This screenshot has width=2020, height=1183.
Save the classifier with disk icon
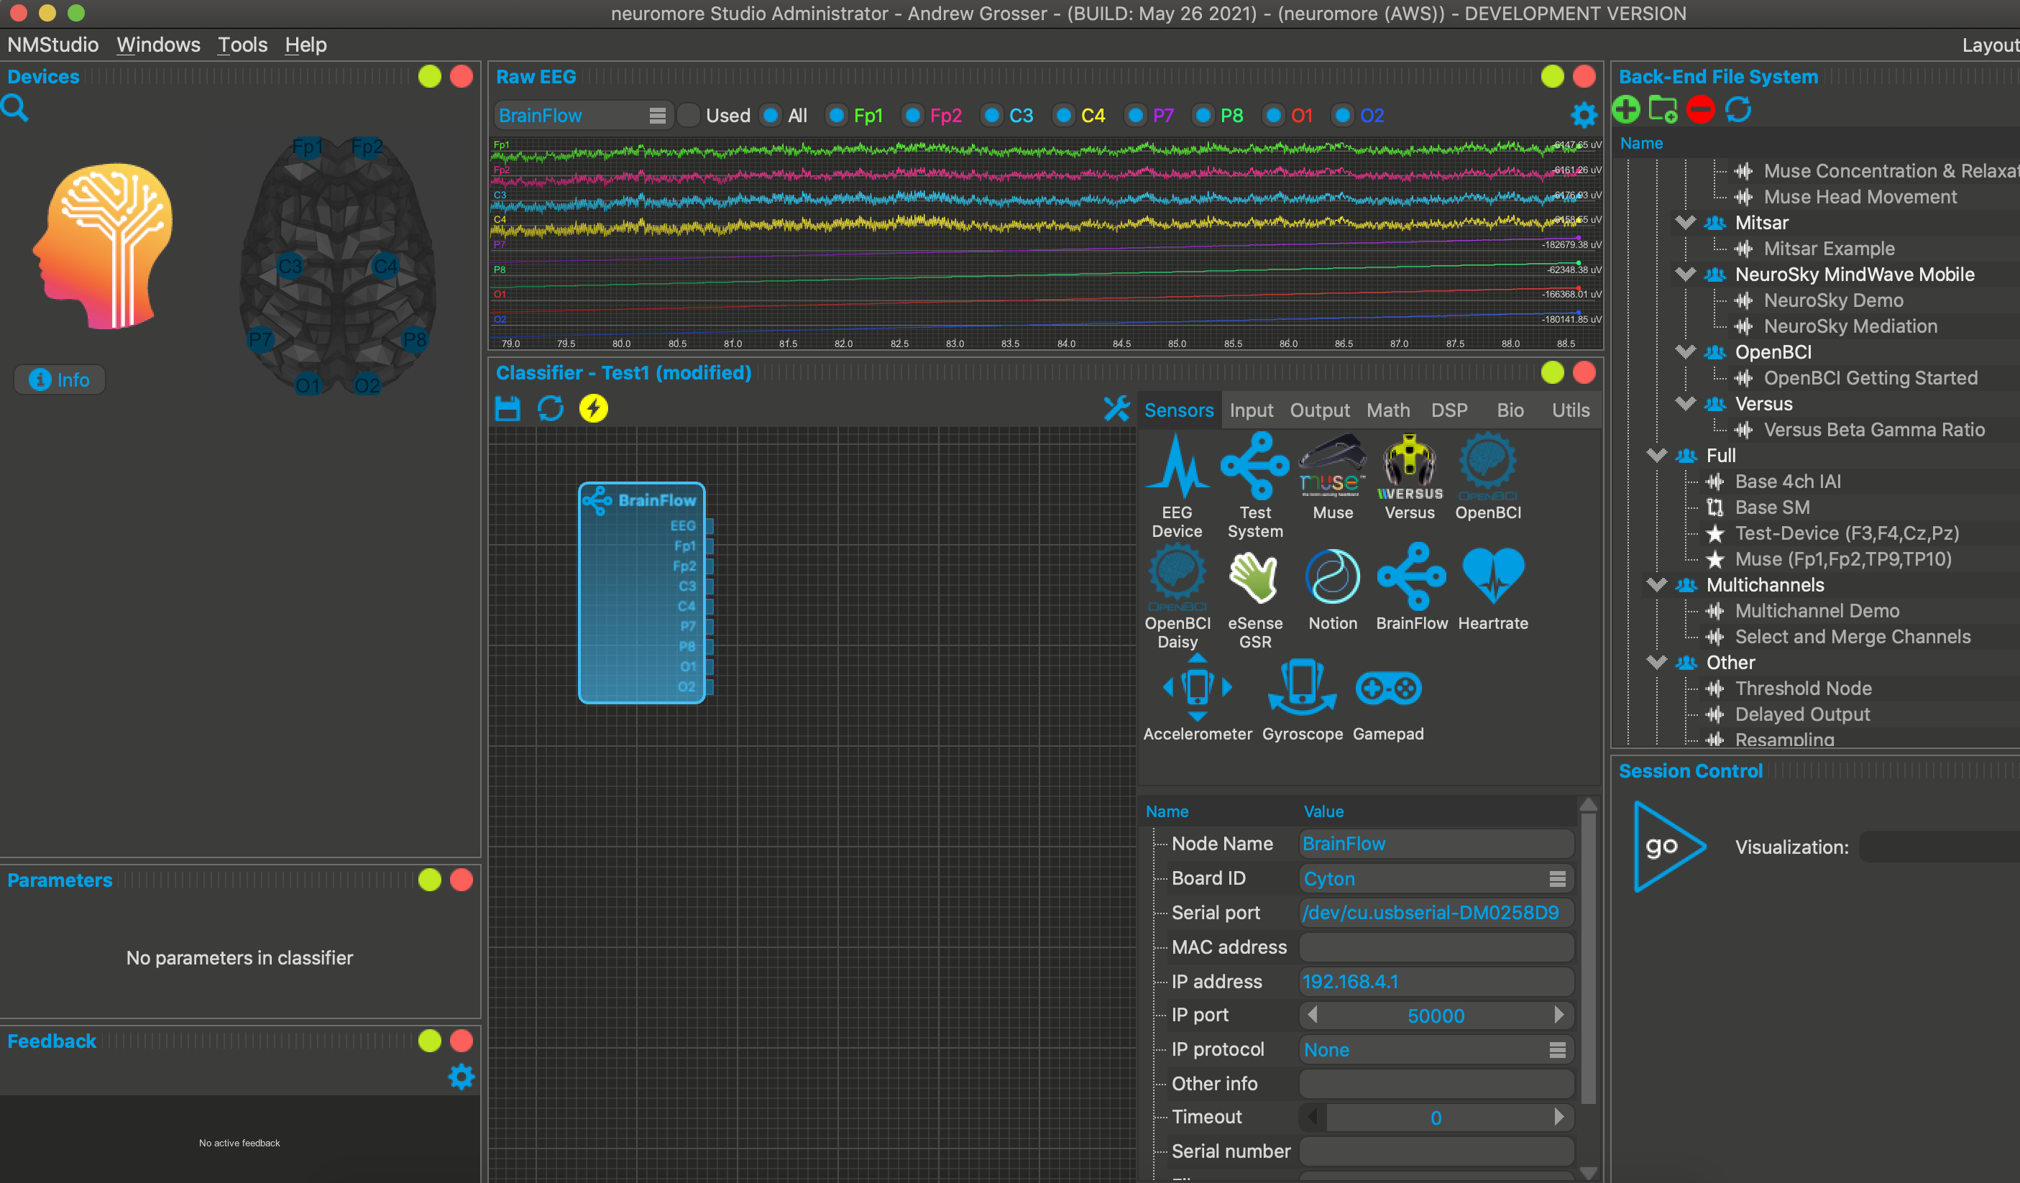point(508,409)
